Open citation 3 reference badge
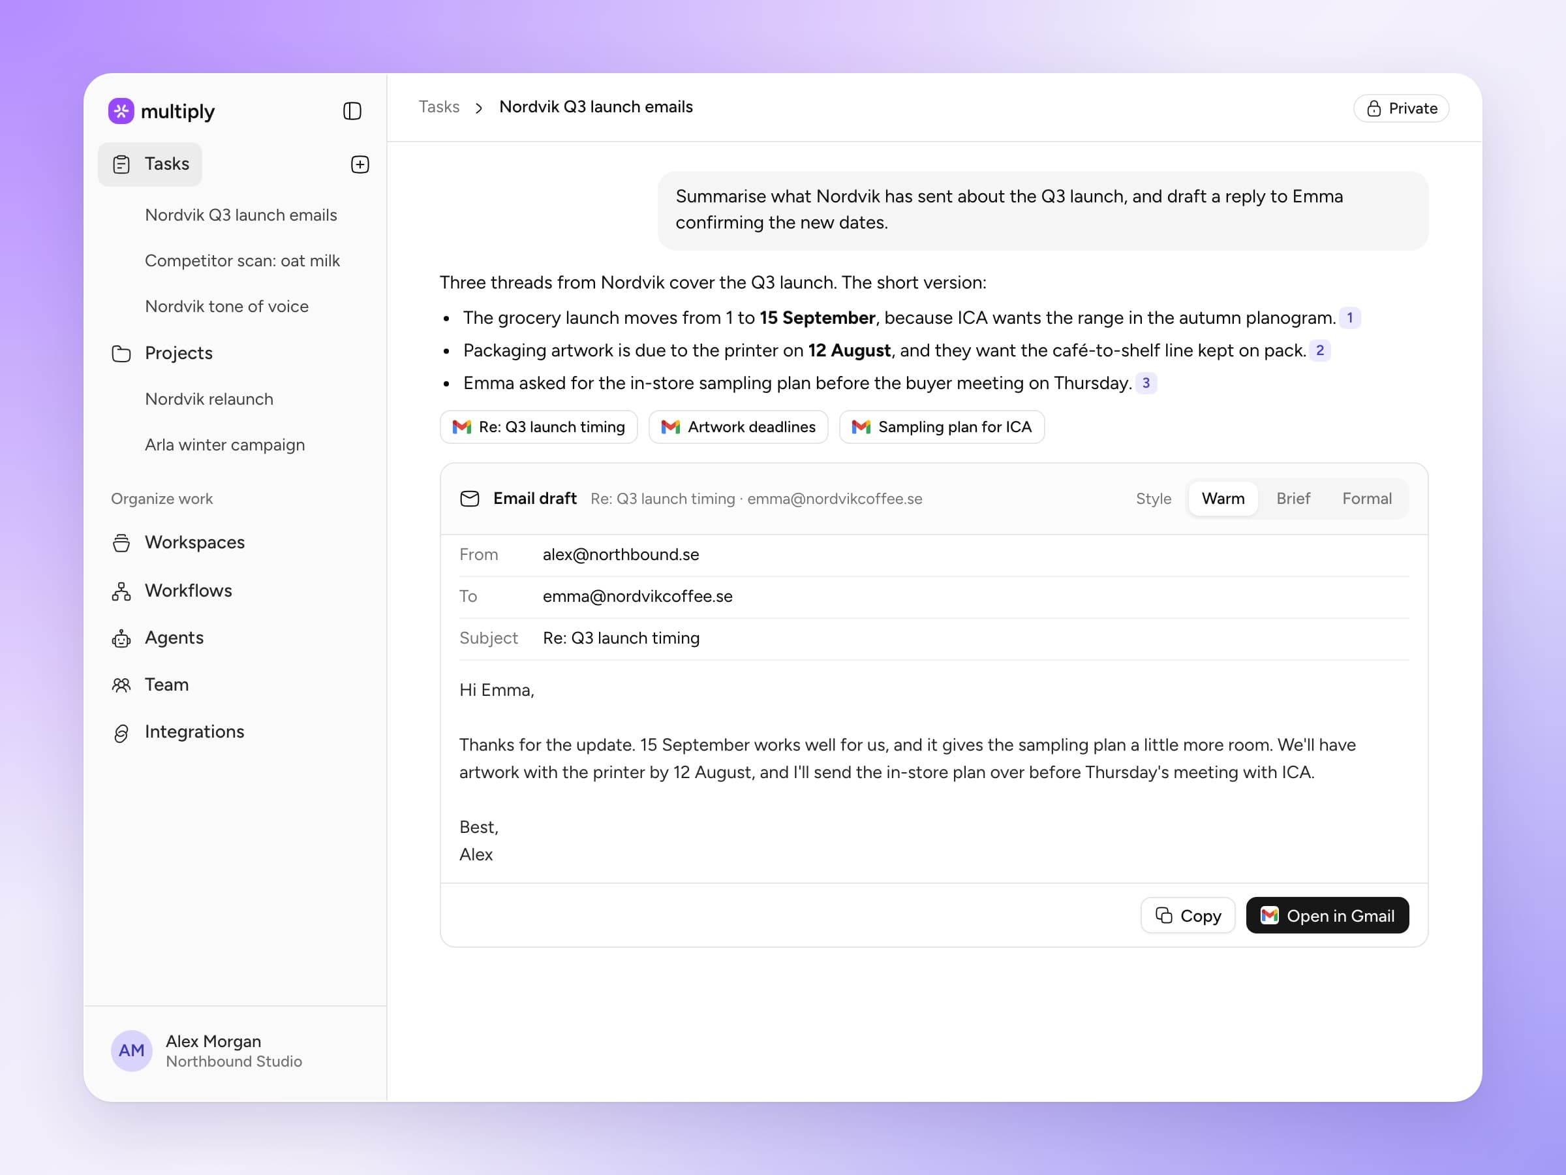 1146,383
